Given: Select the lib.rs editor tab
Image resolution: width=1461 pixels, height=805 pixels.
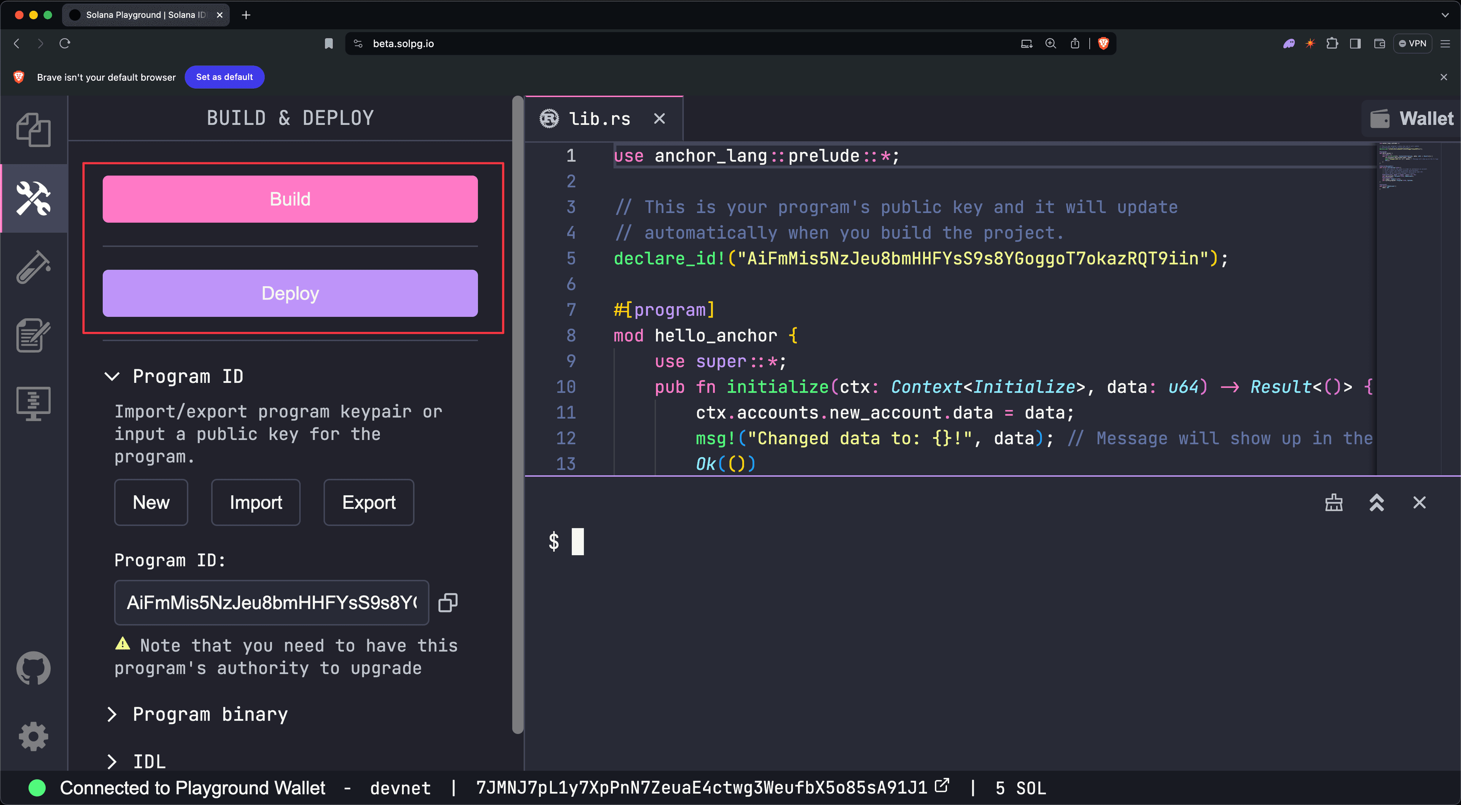Looking at the screenshot, I should [600, 119].
